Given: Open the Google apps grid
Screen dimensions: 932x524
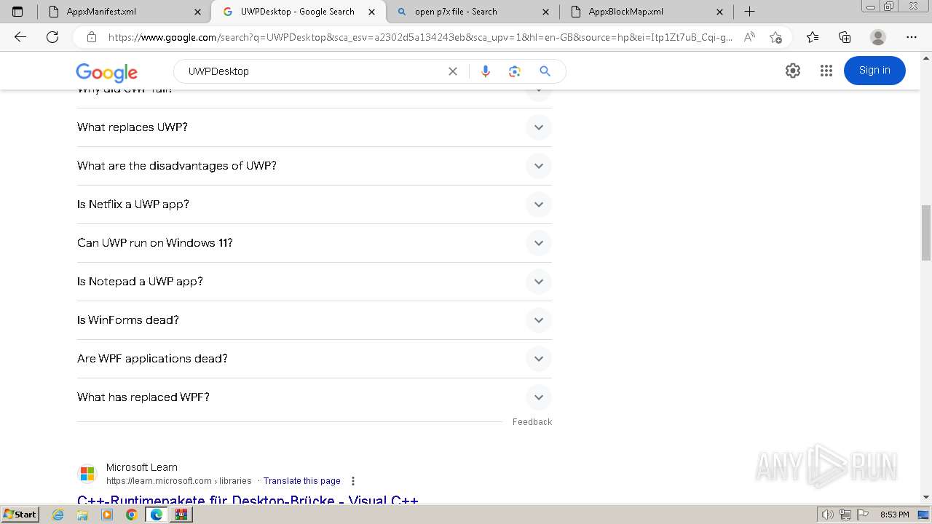Looking at the screenshot, I should tap(826, 71).
